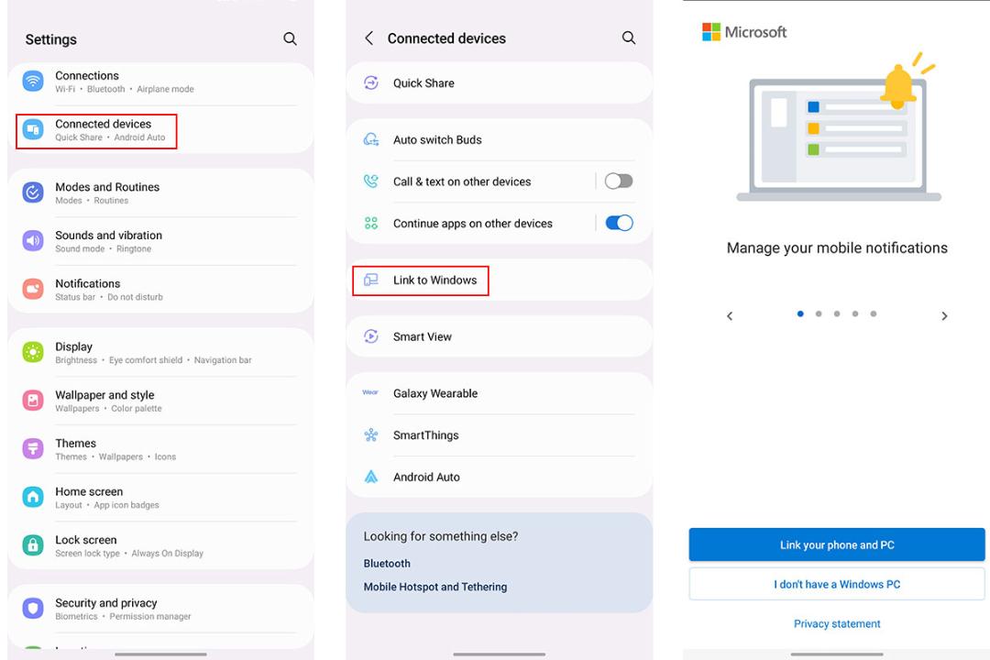Viewport: 990px width, 660px height.
Task: Open Security and privacy settings
Action: [160, 609]
